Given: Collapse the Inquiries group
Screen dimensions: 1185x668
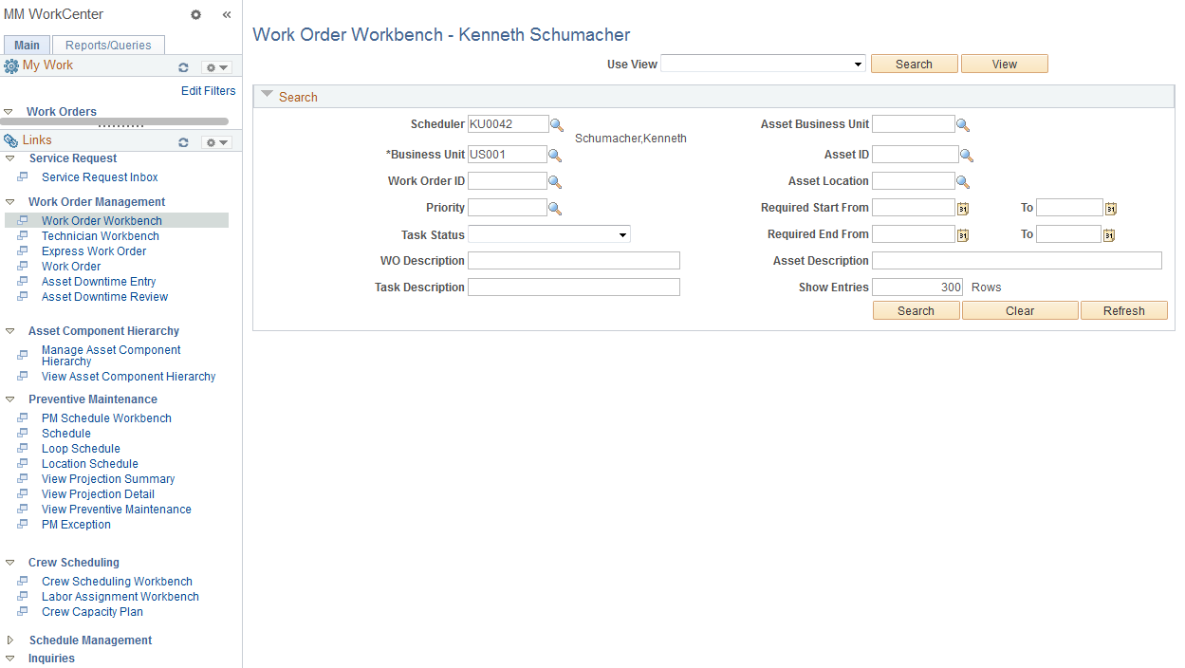Looking at the screenshot, I should (x=10, y=659).
